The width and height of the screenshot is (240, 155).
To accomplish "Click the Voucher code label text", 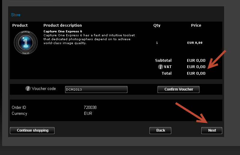I will pyautogui.click(x=43, y=89).
